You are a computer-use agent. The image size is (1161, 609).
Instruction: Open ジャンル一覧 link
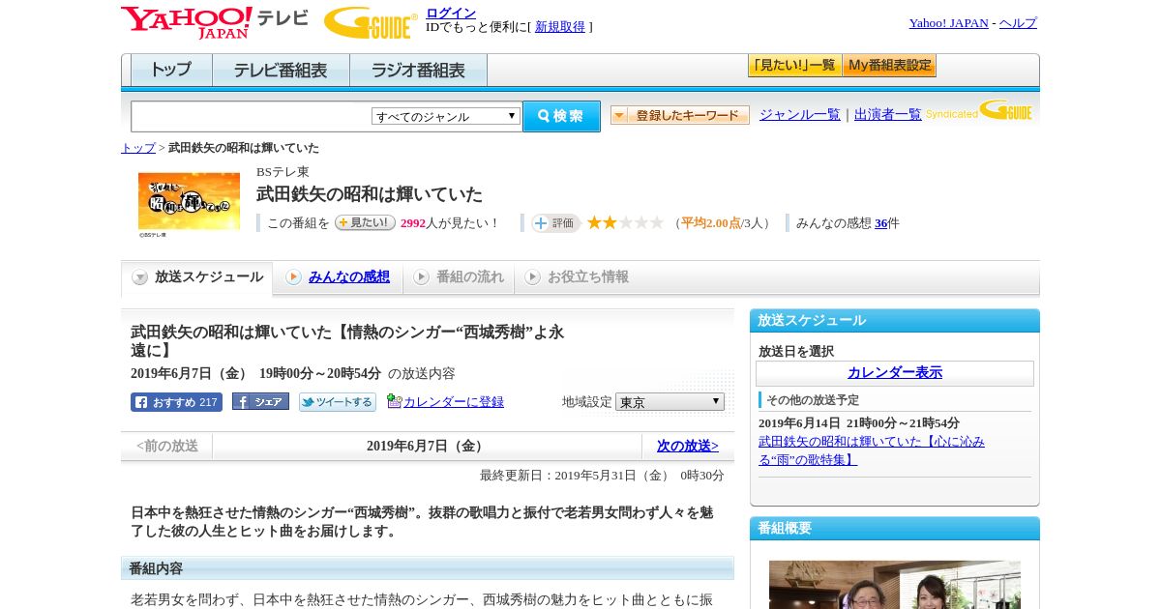[800, 114]
